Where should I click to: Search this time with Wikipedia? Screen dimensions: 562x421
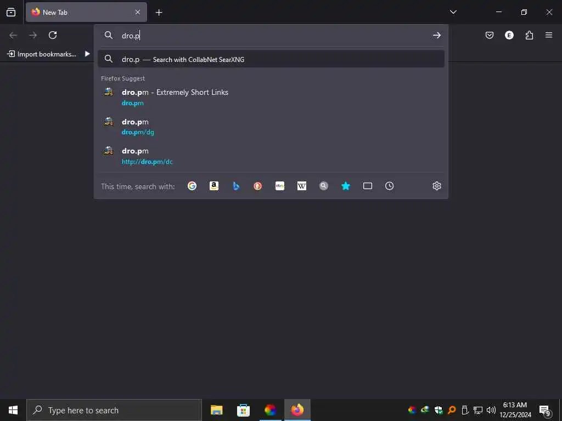tap(302, 186)
